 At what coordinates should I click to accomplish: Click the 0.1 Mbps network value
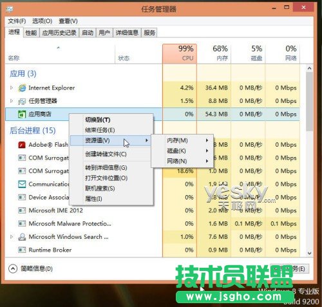(x=283, y=224)
